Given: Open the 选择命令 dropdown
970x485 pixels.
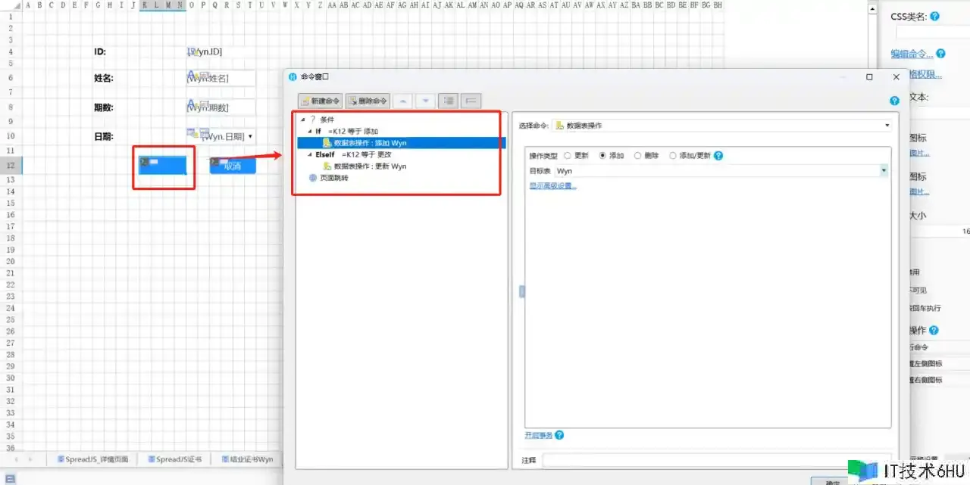Looking at the screenshot, I should (887, 126).
